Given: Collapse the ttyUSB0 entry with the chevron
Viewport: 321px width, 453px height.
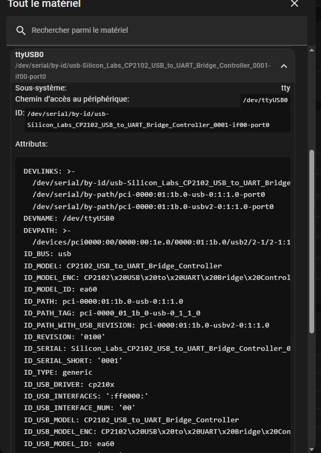Looking at the screenshot, I should [x=284, y=66].
